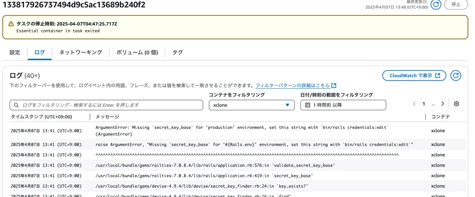The image size is (475, 197).
Task: Click the external-link icon after the filter pattern link
Action: tap(334, 86)
